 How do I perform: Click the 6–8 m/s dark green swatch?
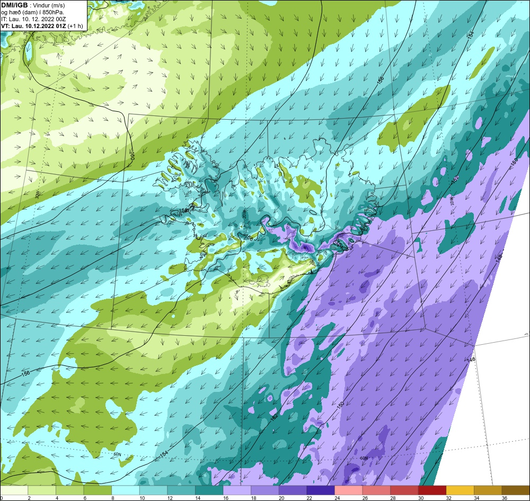[98, 490]
